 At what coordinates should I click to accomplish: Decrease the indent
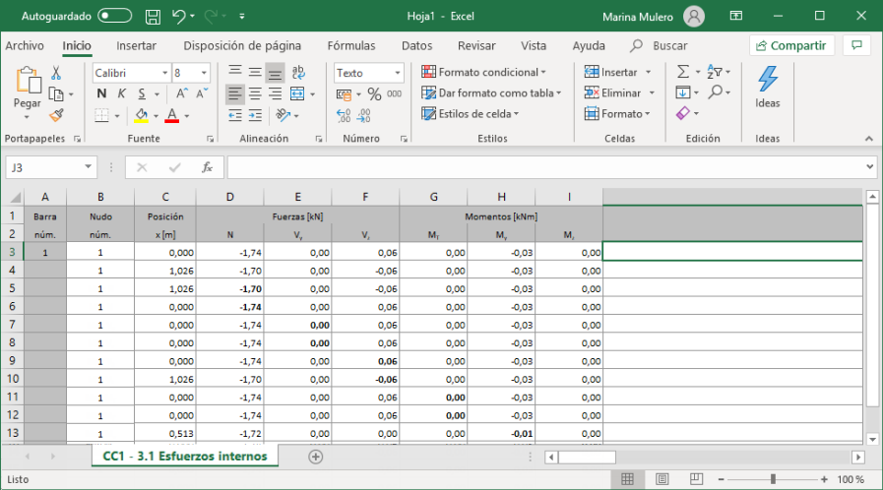[235, 115]
